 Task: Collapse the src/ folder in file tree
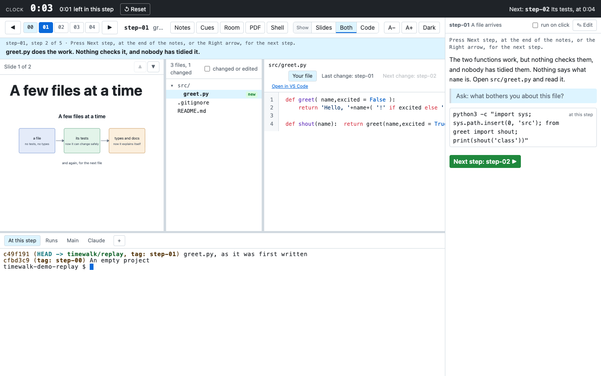[172, 86]
